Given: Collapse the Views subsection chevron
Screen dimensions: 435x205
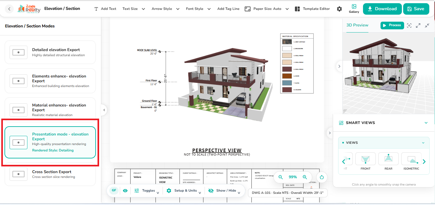Looking at the screenshot, I should pyautogui.click(x=423, y=143).
